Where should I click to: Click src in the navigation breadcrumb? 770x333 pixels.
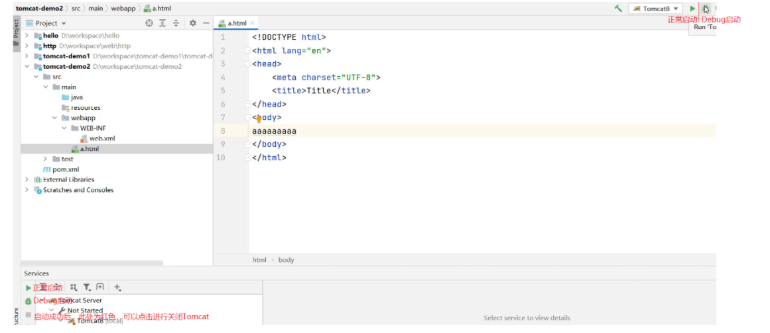click(x=76, y=9)
